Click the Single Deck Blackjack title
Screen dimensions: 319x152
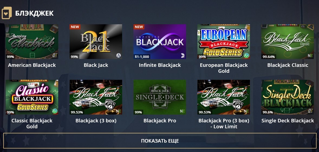288,121
